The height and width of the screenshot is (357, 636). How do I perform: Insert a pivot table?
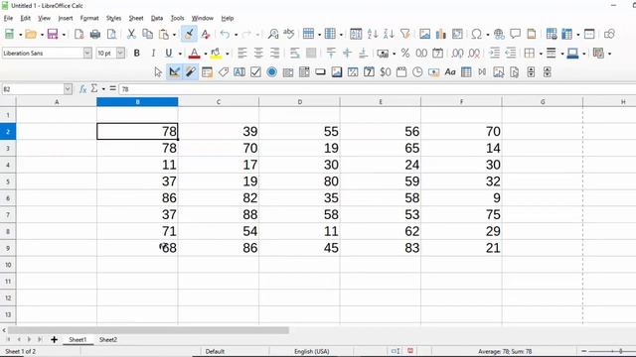457,34
